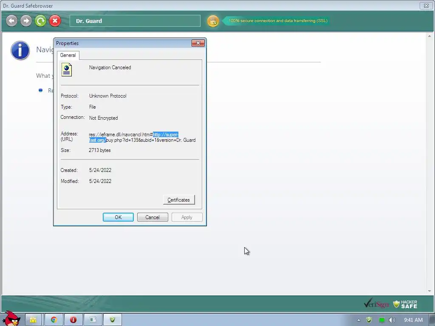Screen dimensions: 435x326
Task: Click the 'Navigation Canceled' title in Properties
Action: (x=110, y=67)
